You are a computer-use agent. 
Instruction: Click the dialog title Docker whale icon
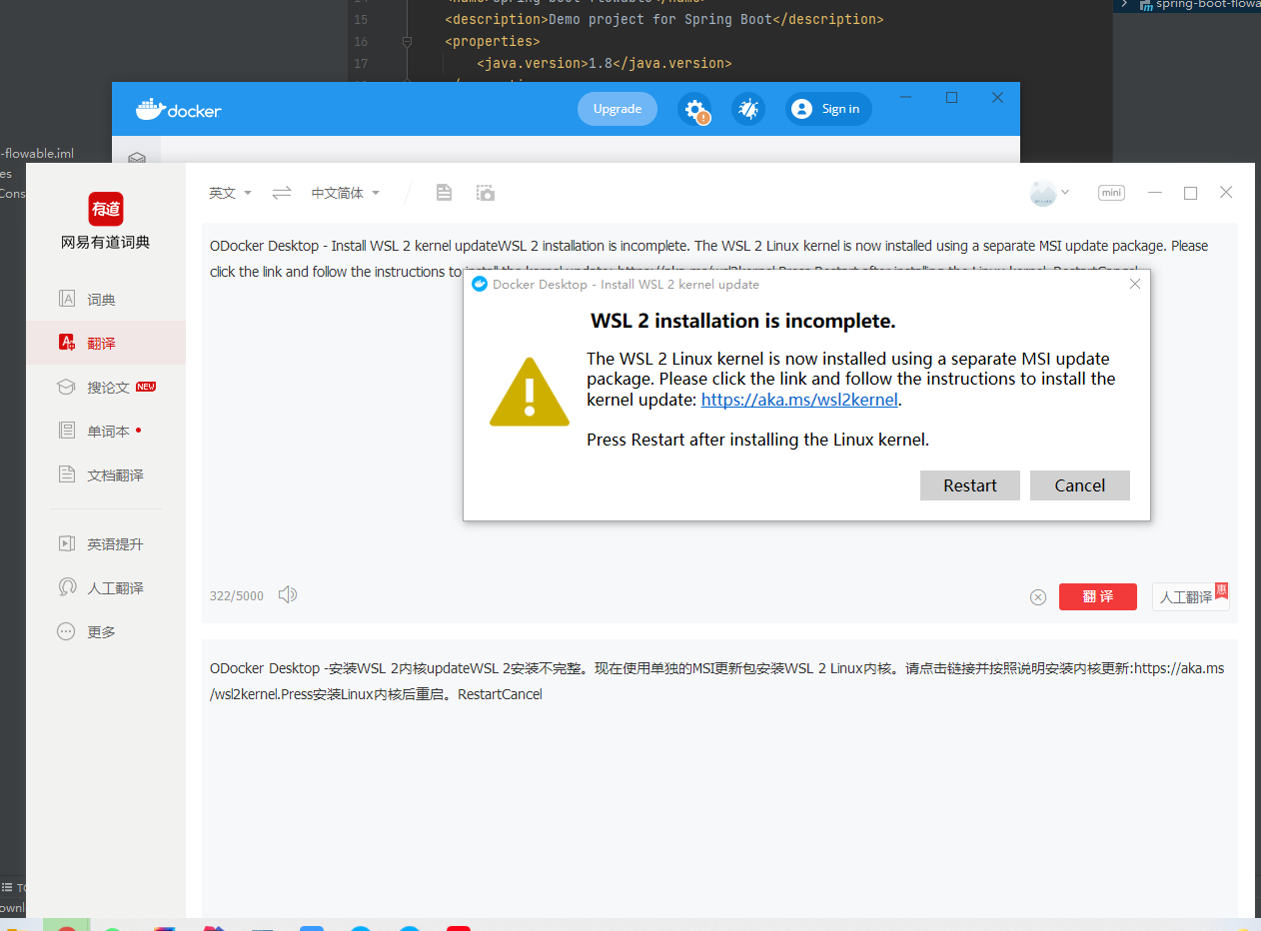[x=480, y=285]
